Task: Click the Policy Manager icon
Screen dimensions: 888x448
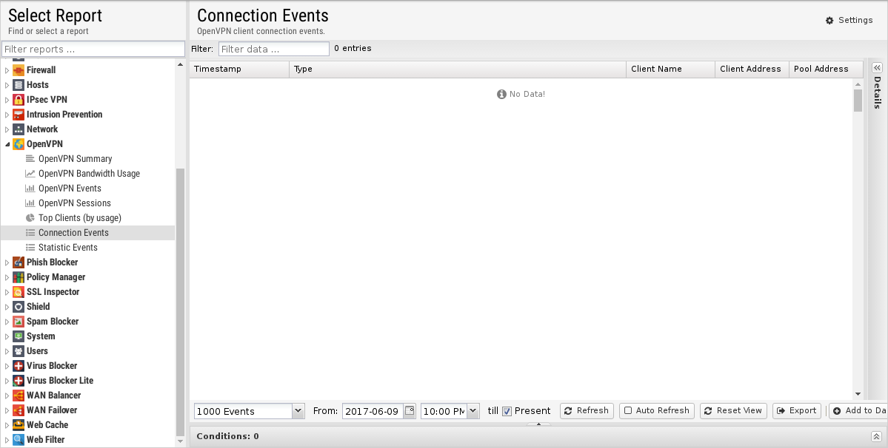Action: [x=18, y=276]
